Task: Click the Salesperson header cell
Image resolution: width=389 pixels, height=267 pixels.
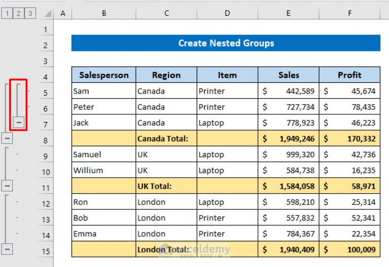Action: (104, 75)
